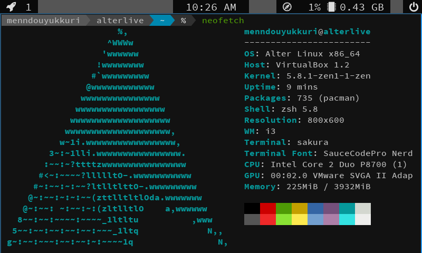
Task: Click the Terminal: sakura line
Action: coord(286,142)
